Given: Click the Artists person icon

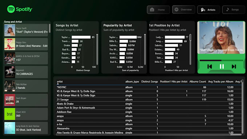Looking at the screenshot, I should 203,10.
